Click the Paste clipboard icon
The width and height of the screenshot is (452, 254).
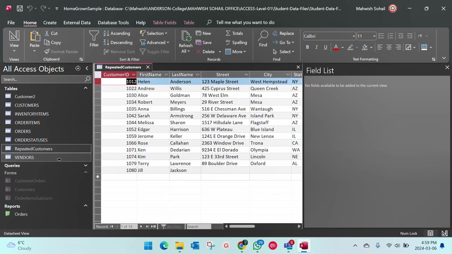[35, 37]
